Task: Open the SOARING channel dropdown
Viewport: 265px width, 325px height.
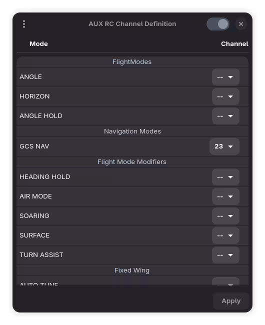Action: tap(225, 216)
